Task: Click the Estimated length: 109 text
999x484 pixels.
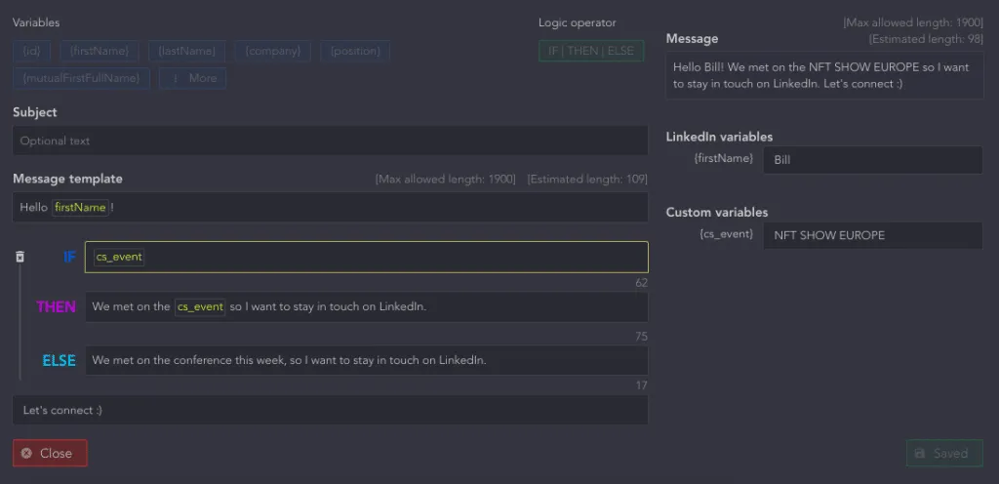Action: pos(587,179)
